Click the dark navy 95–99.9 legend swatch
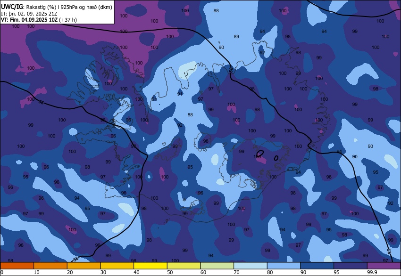The width and height of the screenshot is (401, 276). 351,266
